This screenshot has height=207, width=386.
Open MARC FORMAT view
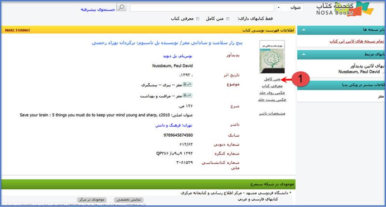coord(17,30)
